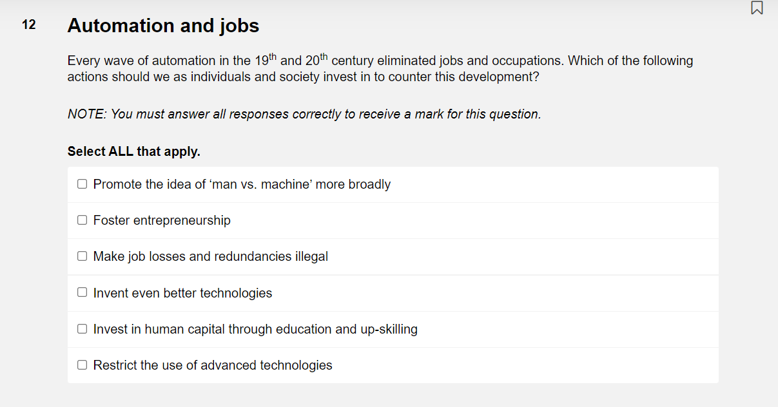Click the question number 12 label
Screen dimensions: 778x407
pos(29,25)
